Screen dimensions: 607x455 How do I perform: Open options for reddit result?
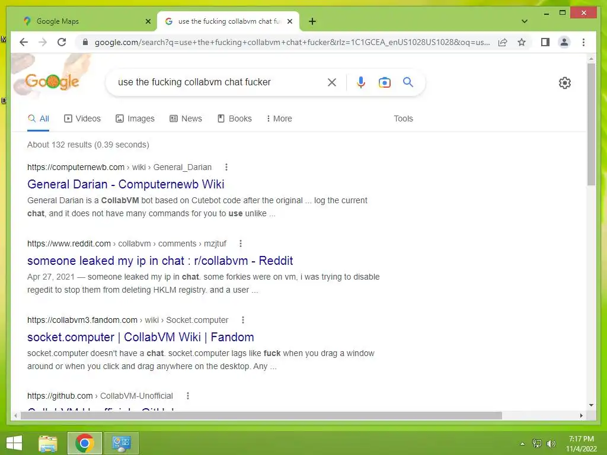point(241,243)
